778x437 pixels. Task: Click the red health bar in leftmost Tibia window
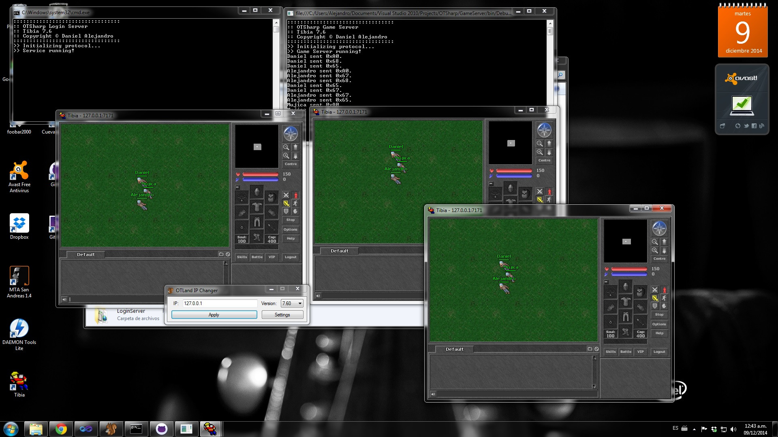coord(260,174)
